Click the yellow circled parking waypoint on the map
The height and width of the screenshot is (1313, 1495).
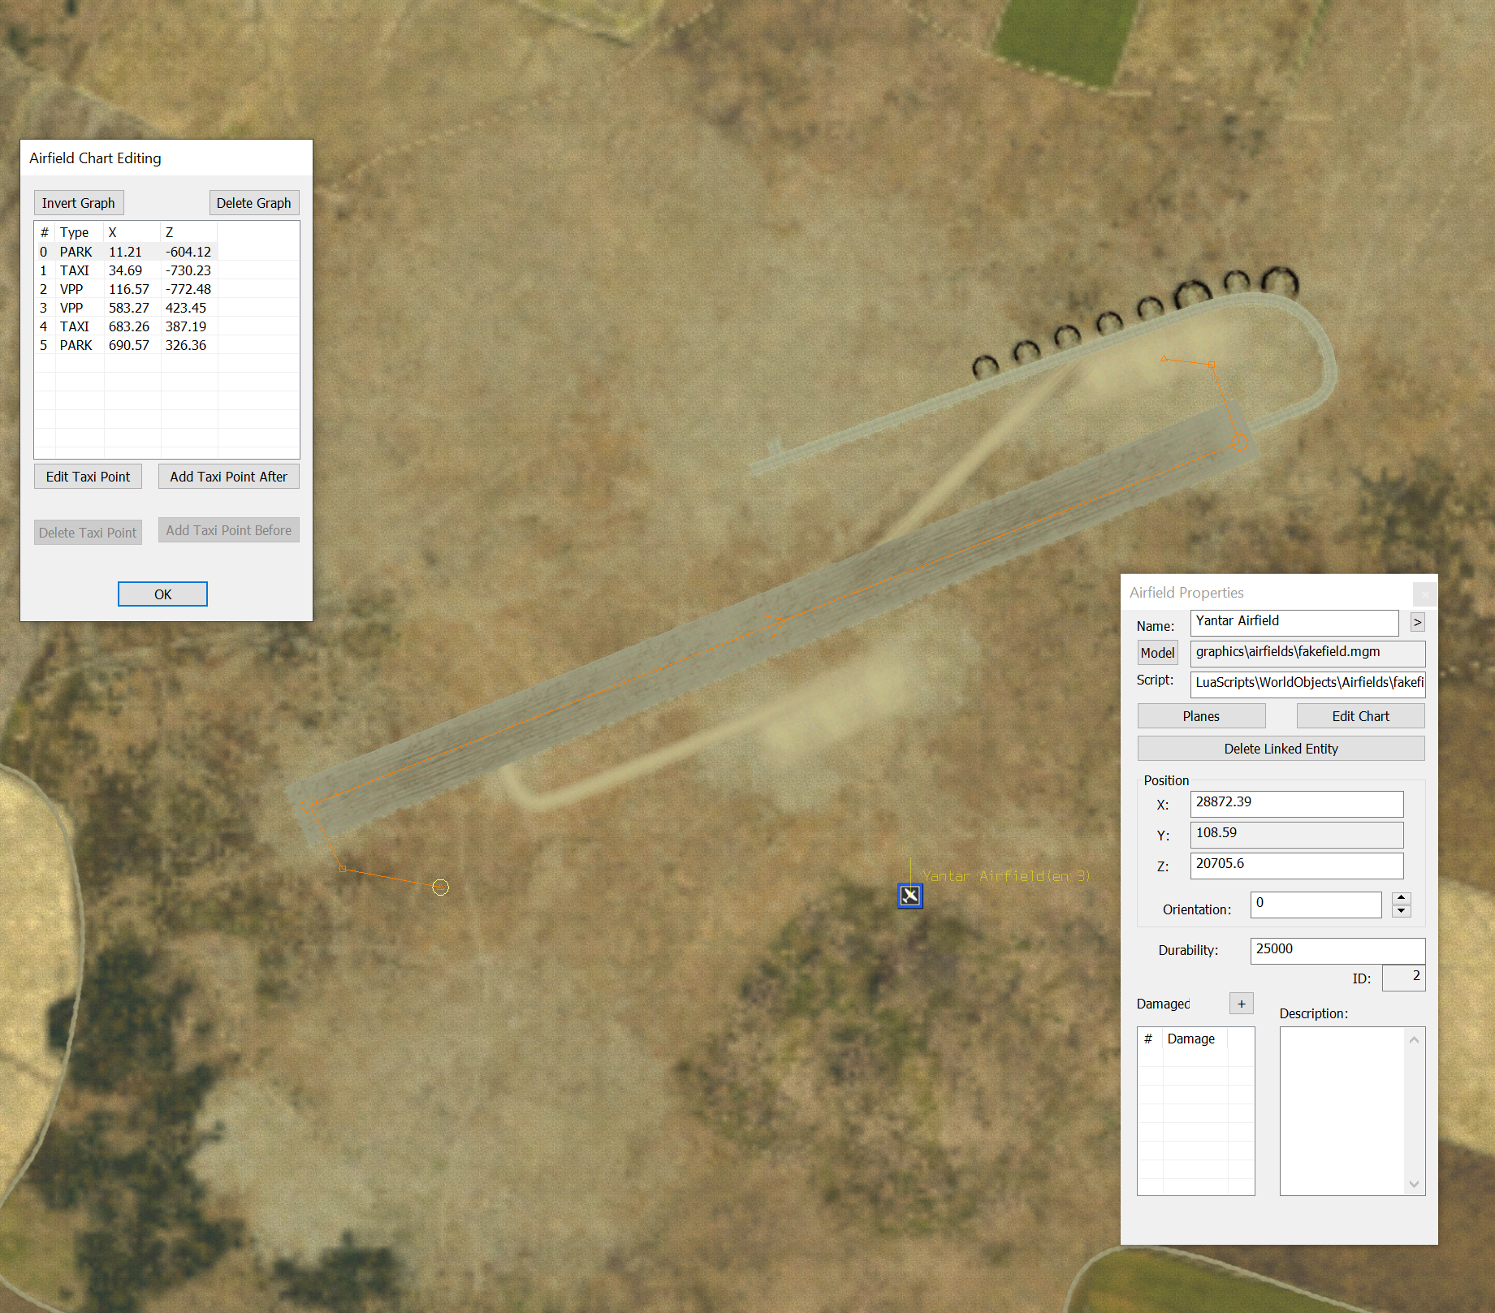[440, 888]
